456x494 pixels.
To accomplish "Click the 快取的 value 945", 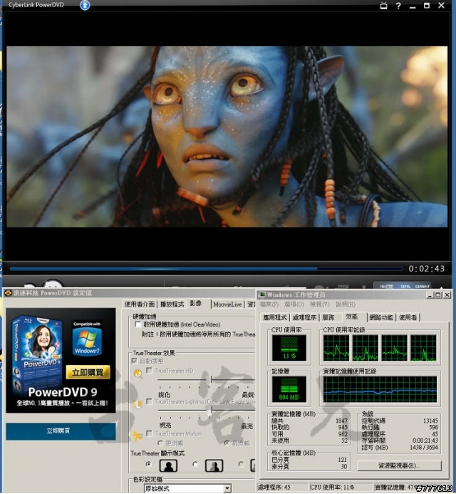I will click(x=343, y=427).
